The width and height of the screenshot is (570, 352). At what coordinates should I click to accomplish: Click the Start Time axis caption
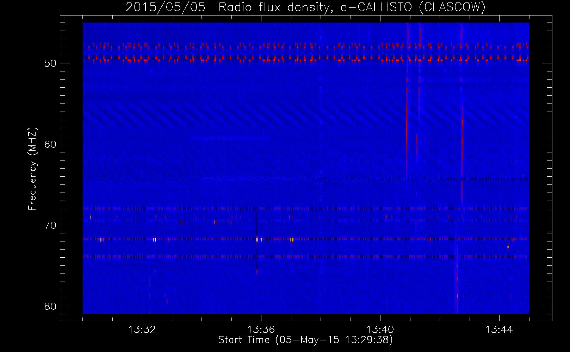click(x=305, y=340)
